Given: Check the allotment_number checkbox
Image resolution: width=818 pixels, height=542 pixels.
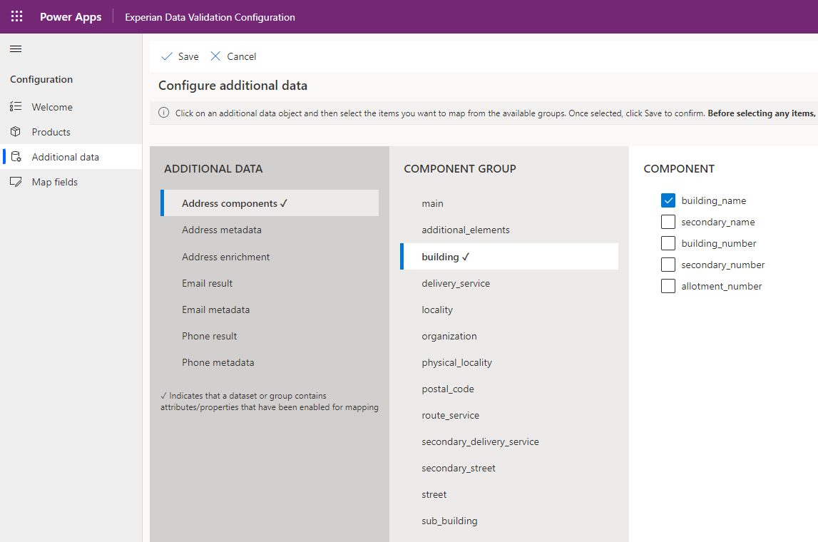Looking at the screenshot, I should 668,286.
